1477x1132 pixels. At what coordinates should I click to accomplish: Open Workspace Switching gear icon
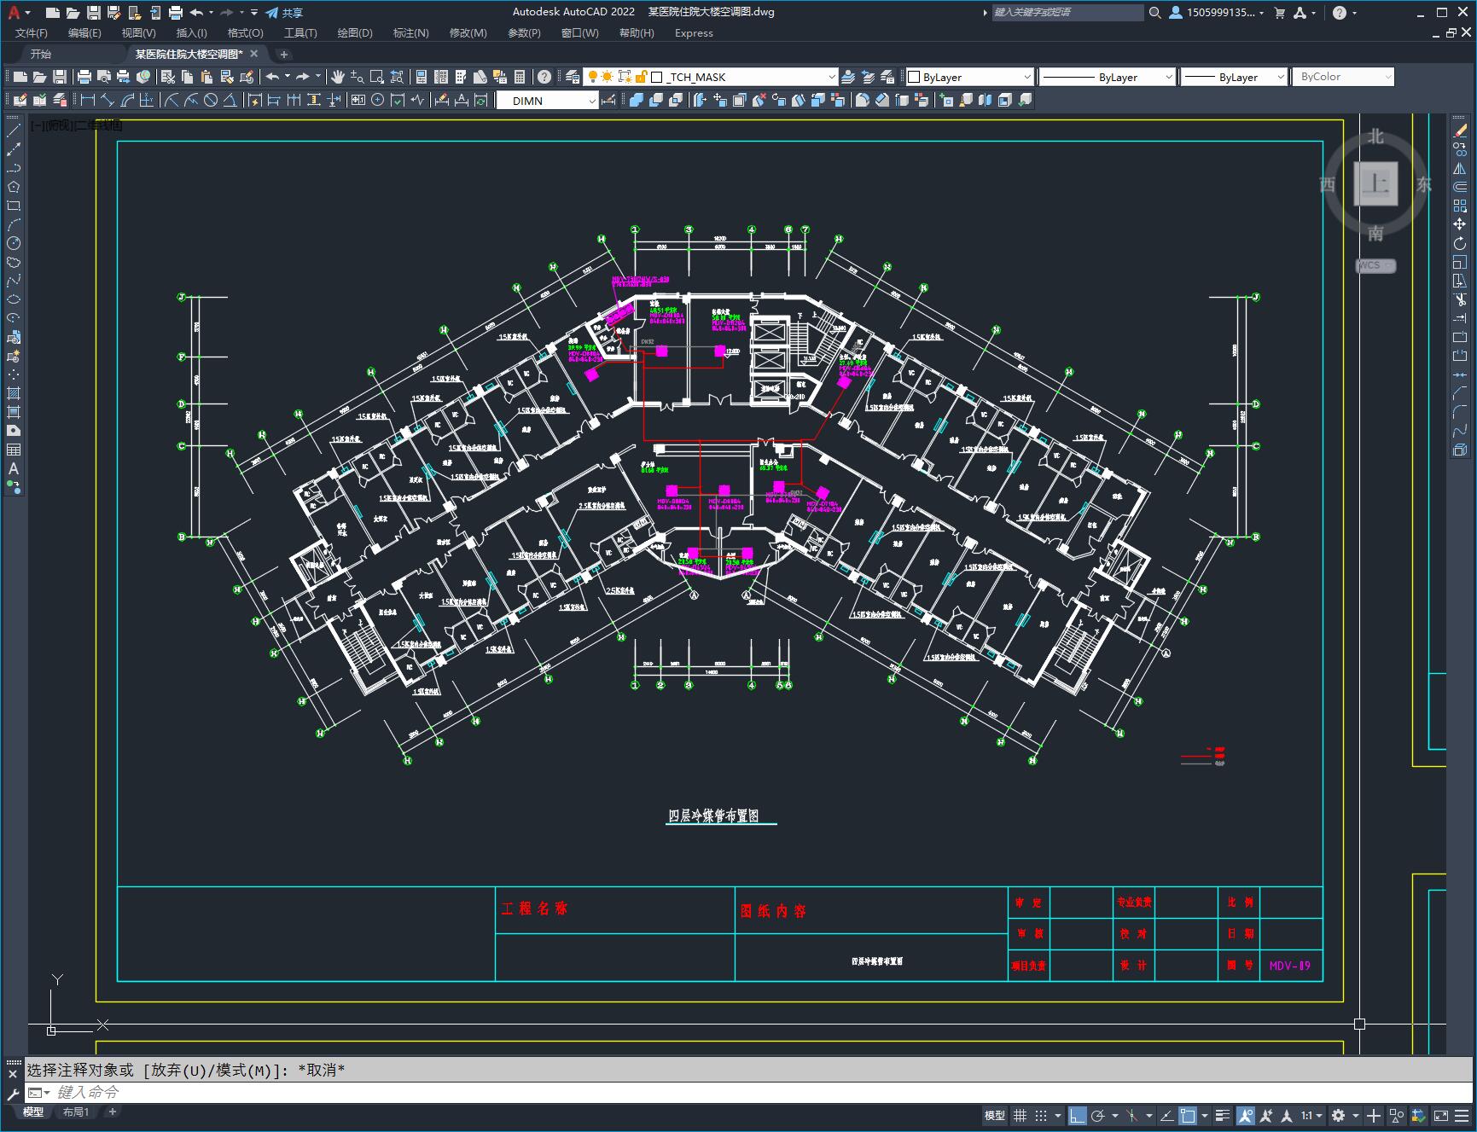click(1338, 1115)
